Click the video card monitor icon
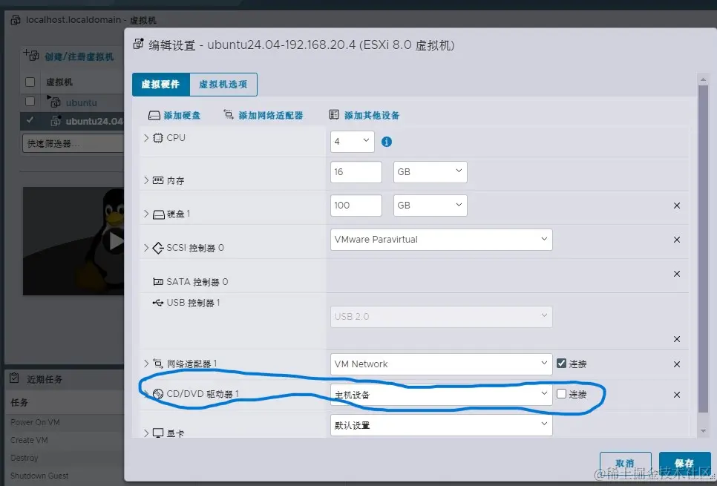717x486 pixels. point(158,433)
